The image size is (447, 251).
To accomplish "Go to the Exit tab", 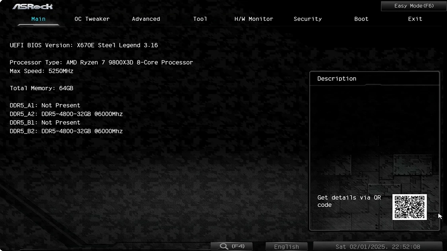I will [415, 19].
